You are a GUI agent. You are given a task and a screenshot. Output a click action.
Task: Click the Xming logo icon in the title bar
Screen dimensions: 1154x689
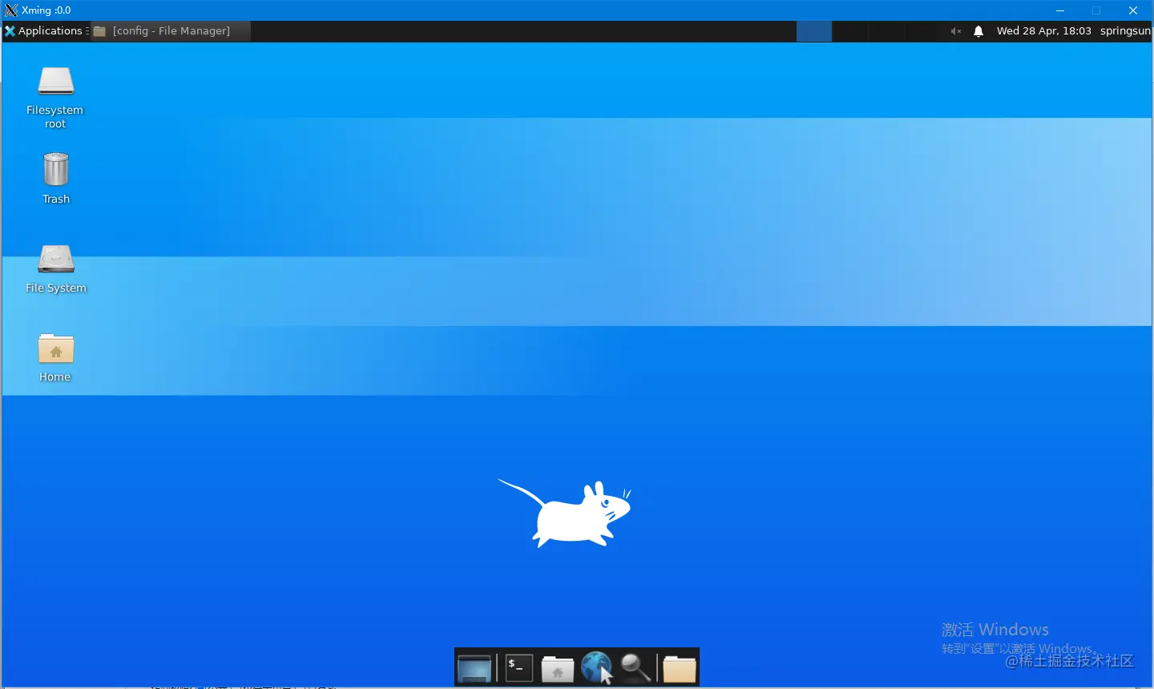[10, 10]
